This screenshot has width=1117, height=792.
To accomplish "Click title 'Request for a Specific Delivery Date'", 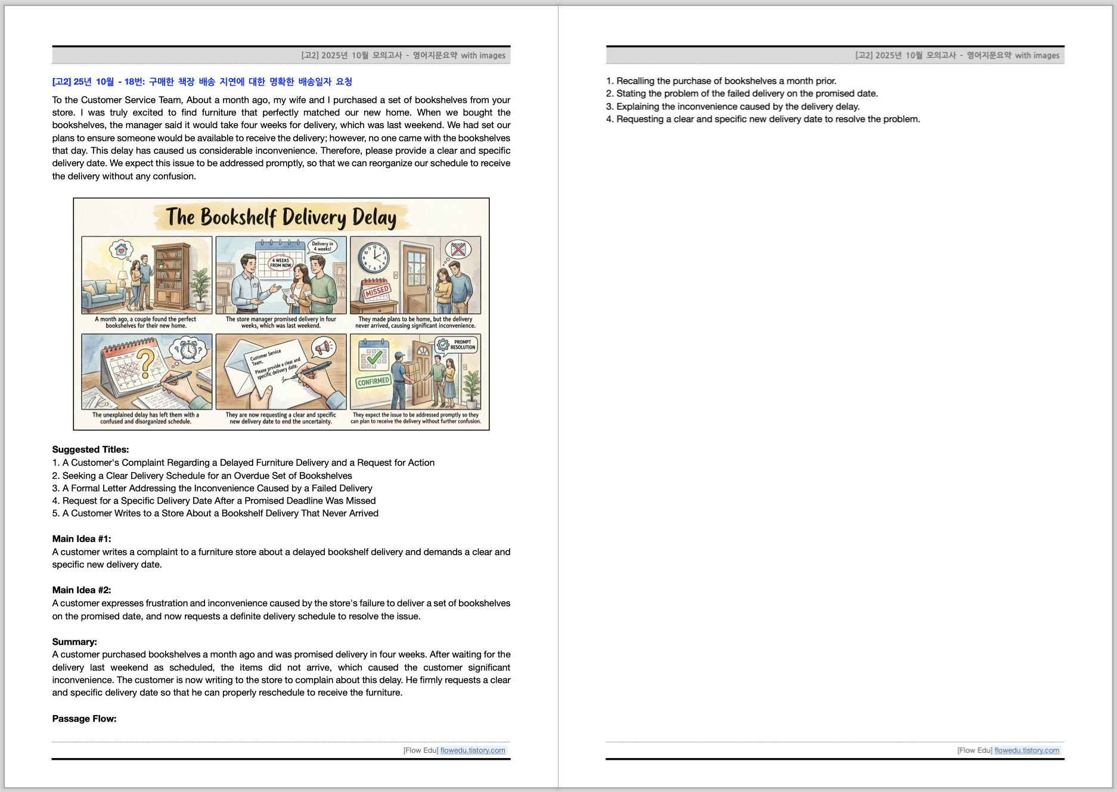I will pyautogui.click(x=137, y=501).
